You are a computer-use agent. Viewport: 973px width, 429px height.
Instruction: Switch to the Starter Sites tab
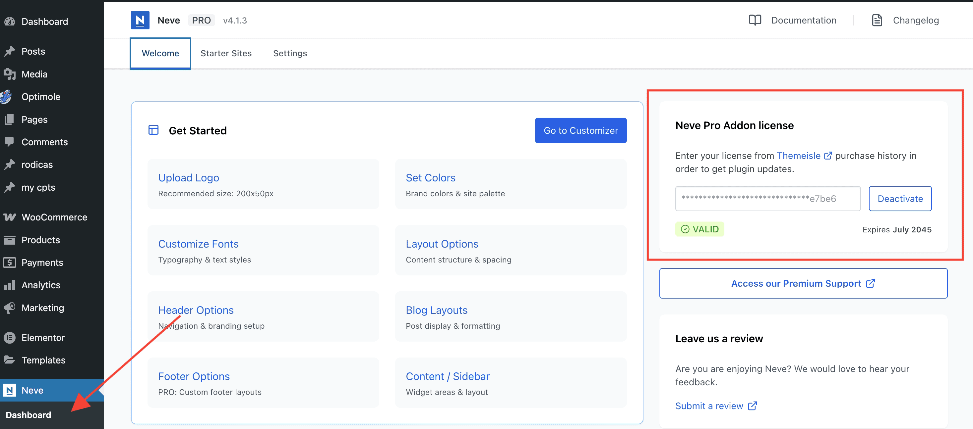tap(226, 54)
